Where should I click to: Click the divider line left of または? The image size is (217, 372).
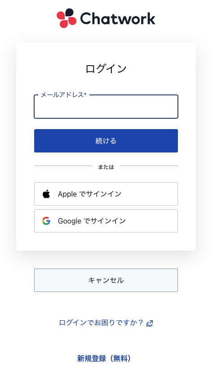click(63, 166)
